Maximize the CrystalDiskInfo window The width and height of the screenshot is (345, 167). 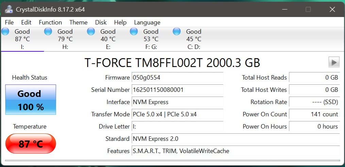pyautogui.click(x=308, y=10)
